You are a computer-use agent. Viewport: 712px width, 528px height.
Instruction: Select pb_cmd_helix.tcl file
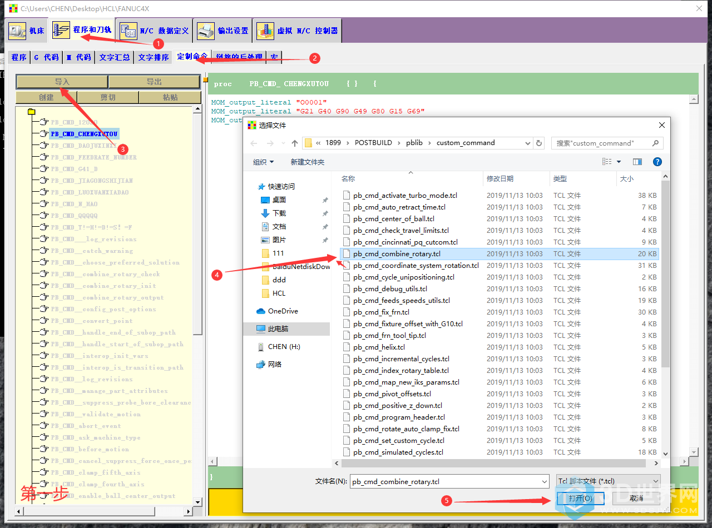click(x=379, y=347)
